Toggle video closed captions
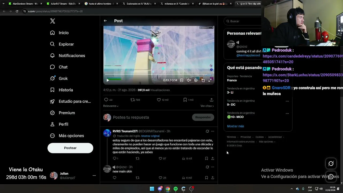343x193 pixels. [182, 80]
